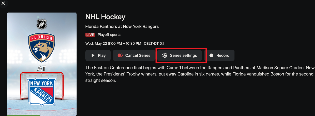Click the Wed, May 22 airtime text
The height and width of the screenshot is (116, 315).
(113, 43)
